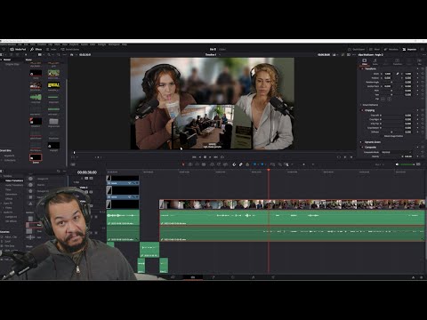Open viewer transform overlay dropdown arrow

tap(77, 157)
